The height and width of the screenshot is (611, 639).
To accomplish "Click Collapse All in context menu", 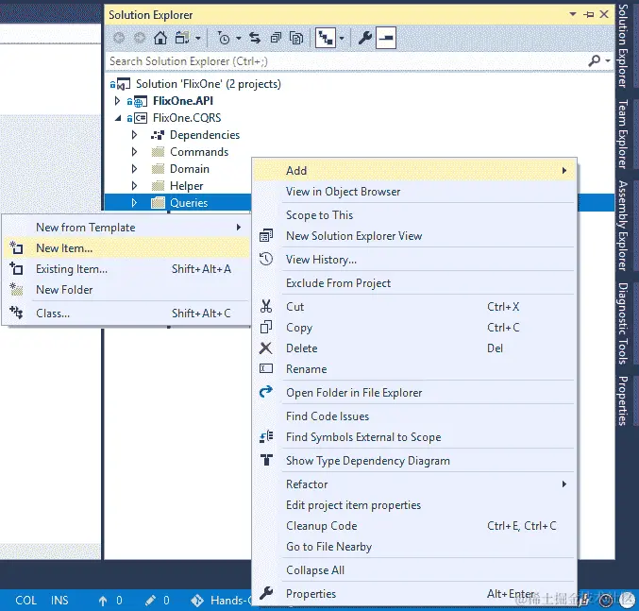I will tap(414, 570).
